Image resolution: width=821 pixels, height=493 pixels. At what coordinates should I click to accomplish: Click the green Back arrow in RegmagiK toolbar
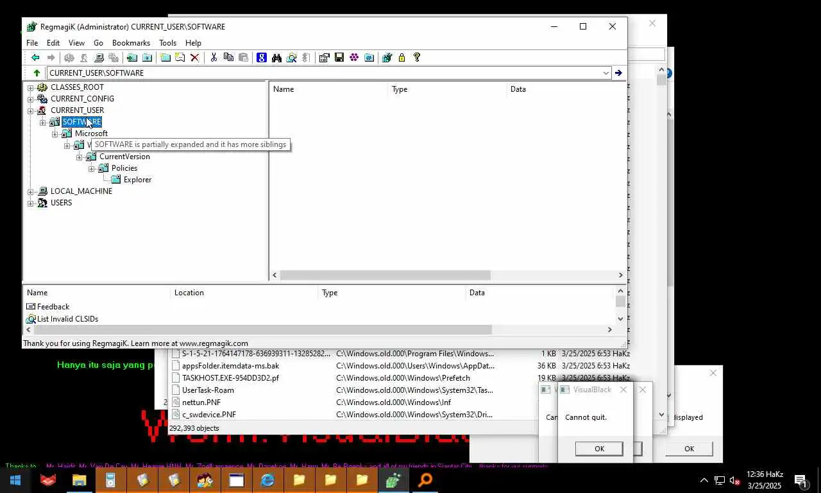tap(35, 58)
